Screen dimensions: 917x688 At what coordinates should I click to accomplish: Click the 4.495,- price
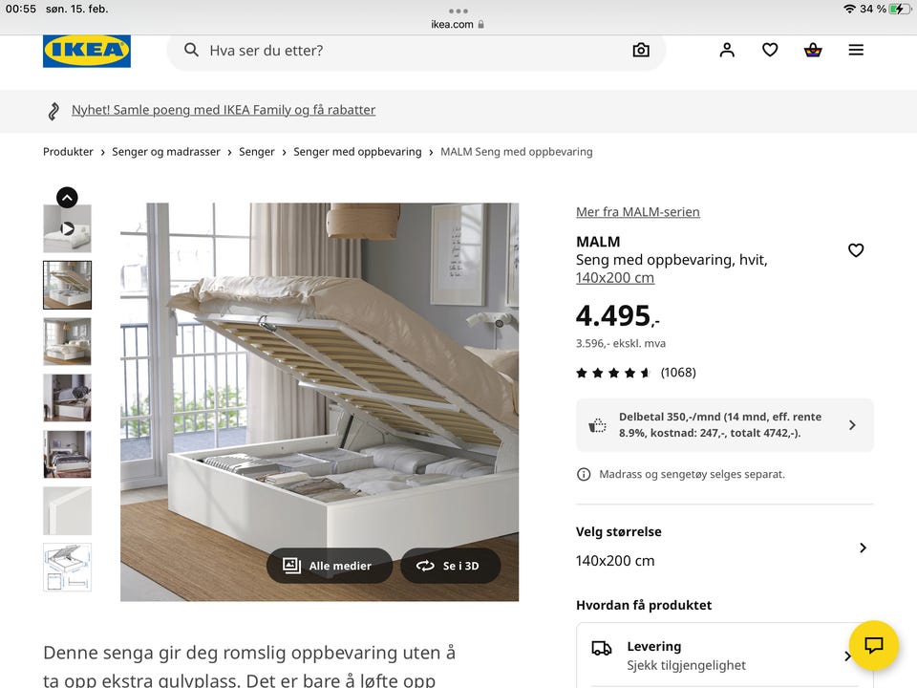point(618,316)
